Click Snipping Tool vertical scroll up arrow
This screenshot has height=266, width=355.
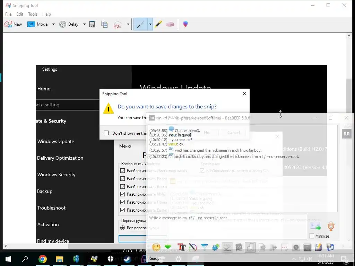349,36
